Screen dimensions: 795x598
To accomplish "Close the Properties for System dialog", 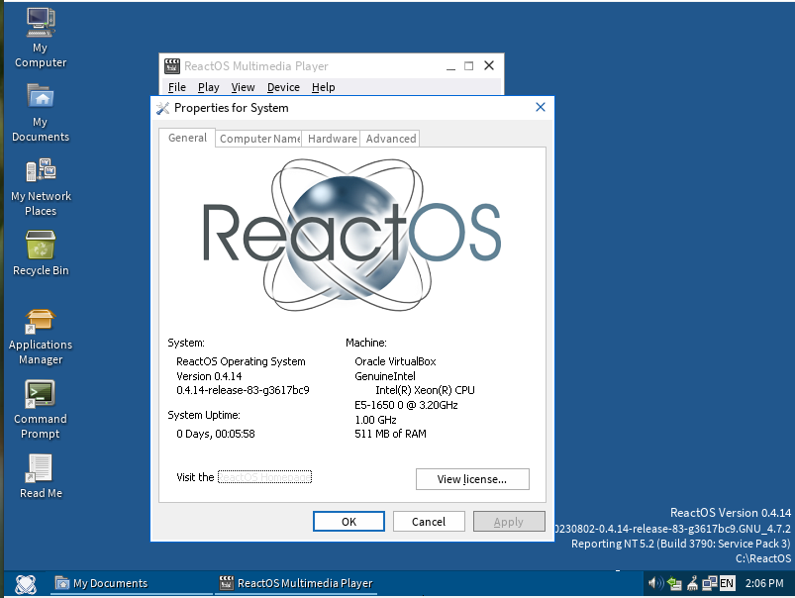I will (x=541, y=107).
